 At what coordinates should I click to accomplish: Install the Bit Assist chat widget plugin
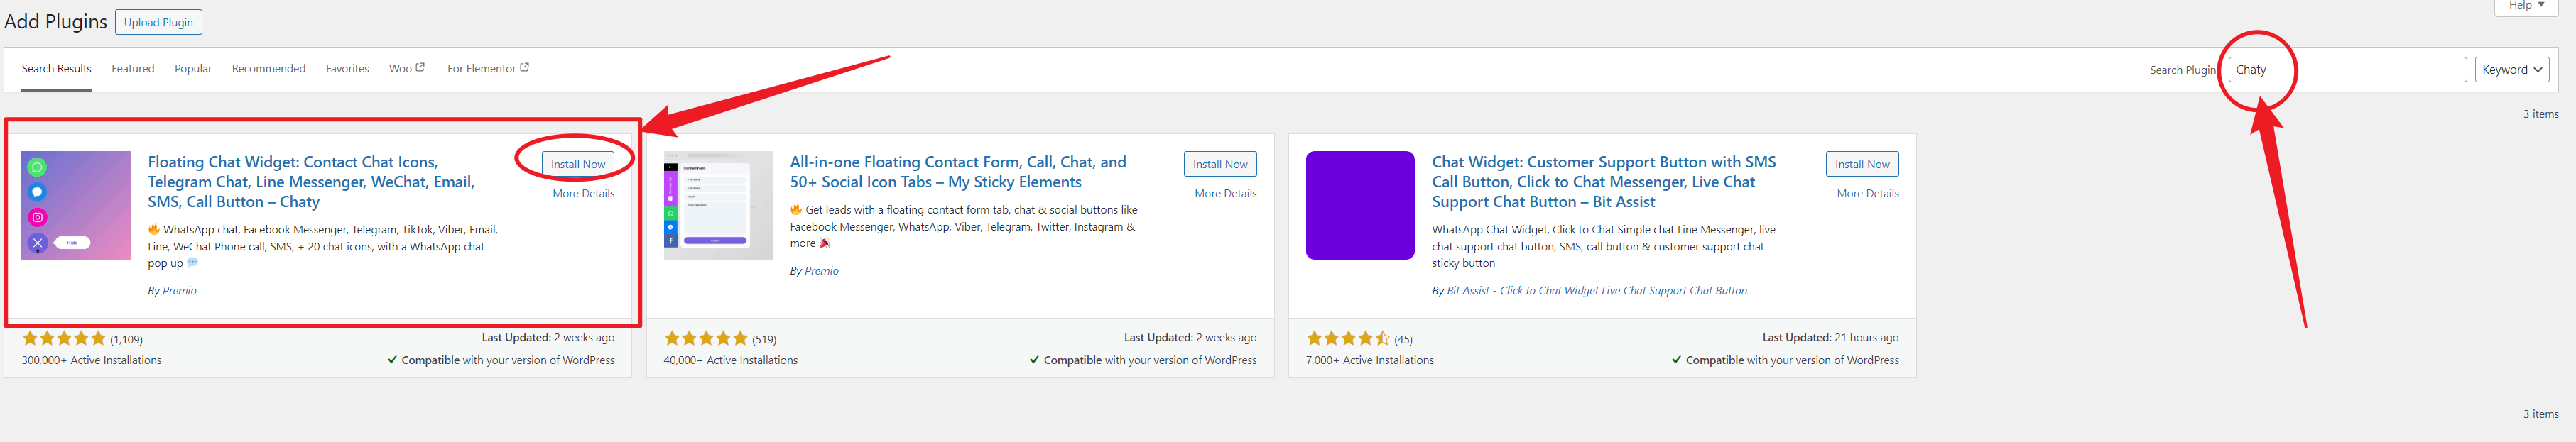pos(1862,164)
